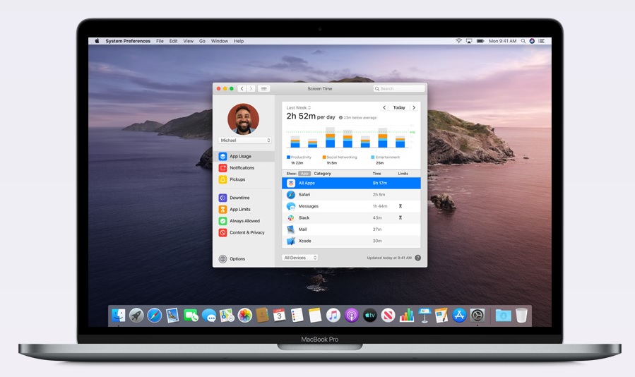The height and width of the screenshot is (377, 635).
Task: Open the File menu
Action: (160, 41)
